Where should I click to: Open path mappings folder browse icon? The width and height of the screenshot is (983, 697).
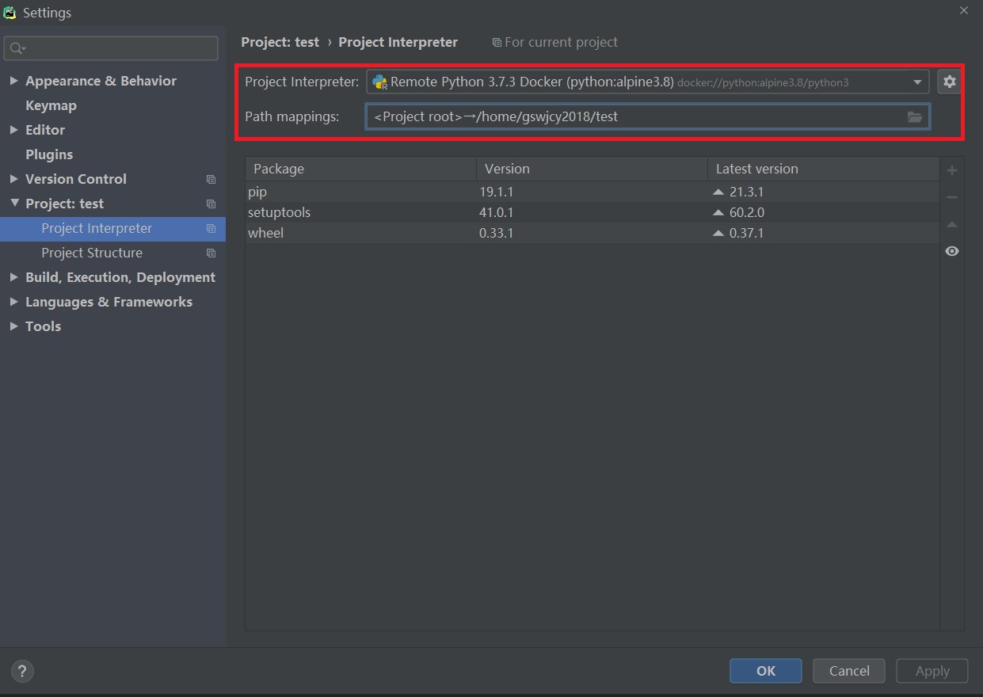pyautogui.click(x=915, y=117)
